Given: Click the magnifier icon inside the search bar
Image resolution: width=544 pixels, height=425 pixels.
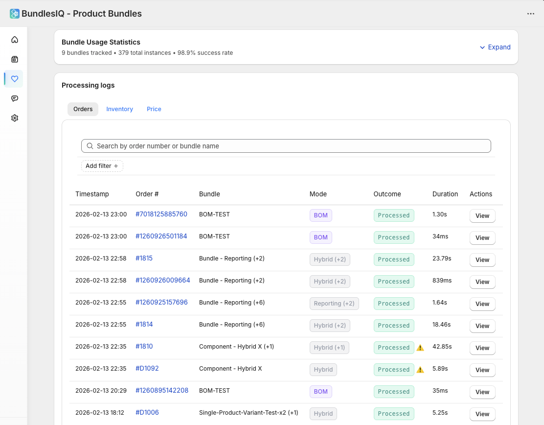Looking at the screenshot, I should [x=90, y=145].
